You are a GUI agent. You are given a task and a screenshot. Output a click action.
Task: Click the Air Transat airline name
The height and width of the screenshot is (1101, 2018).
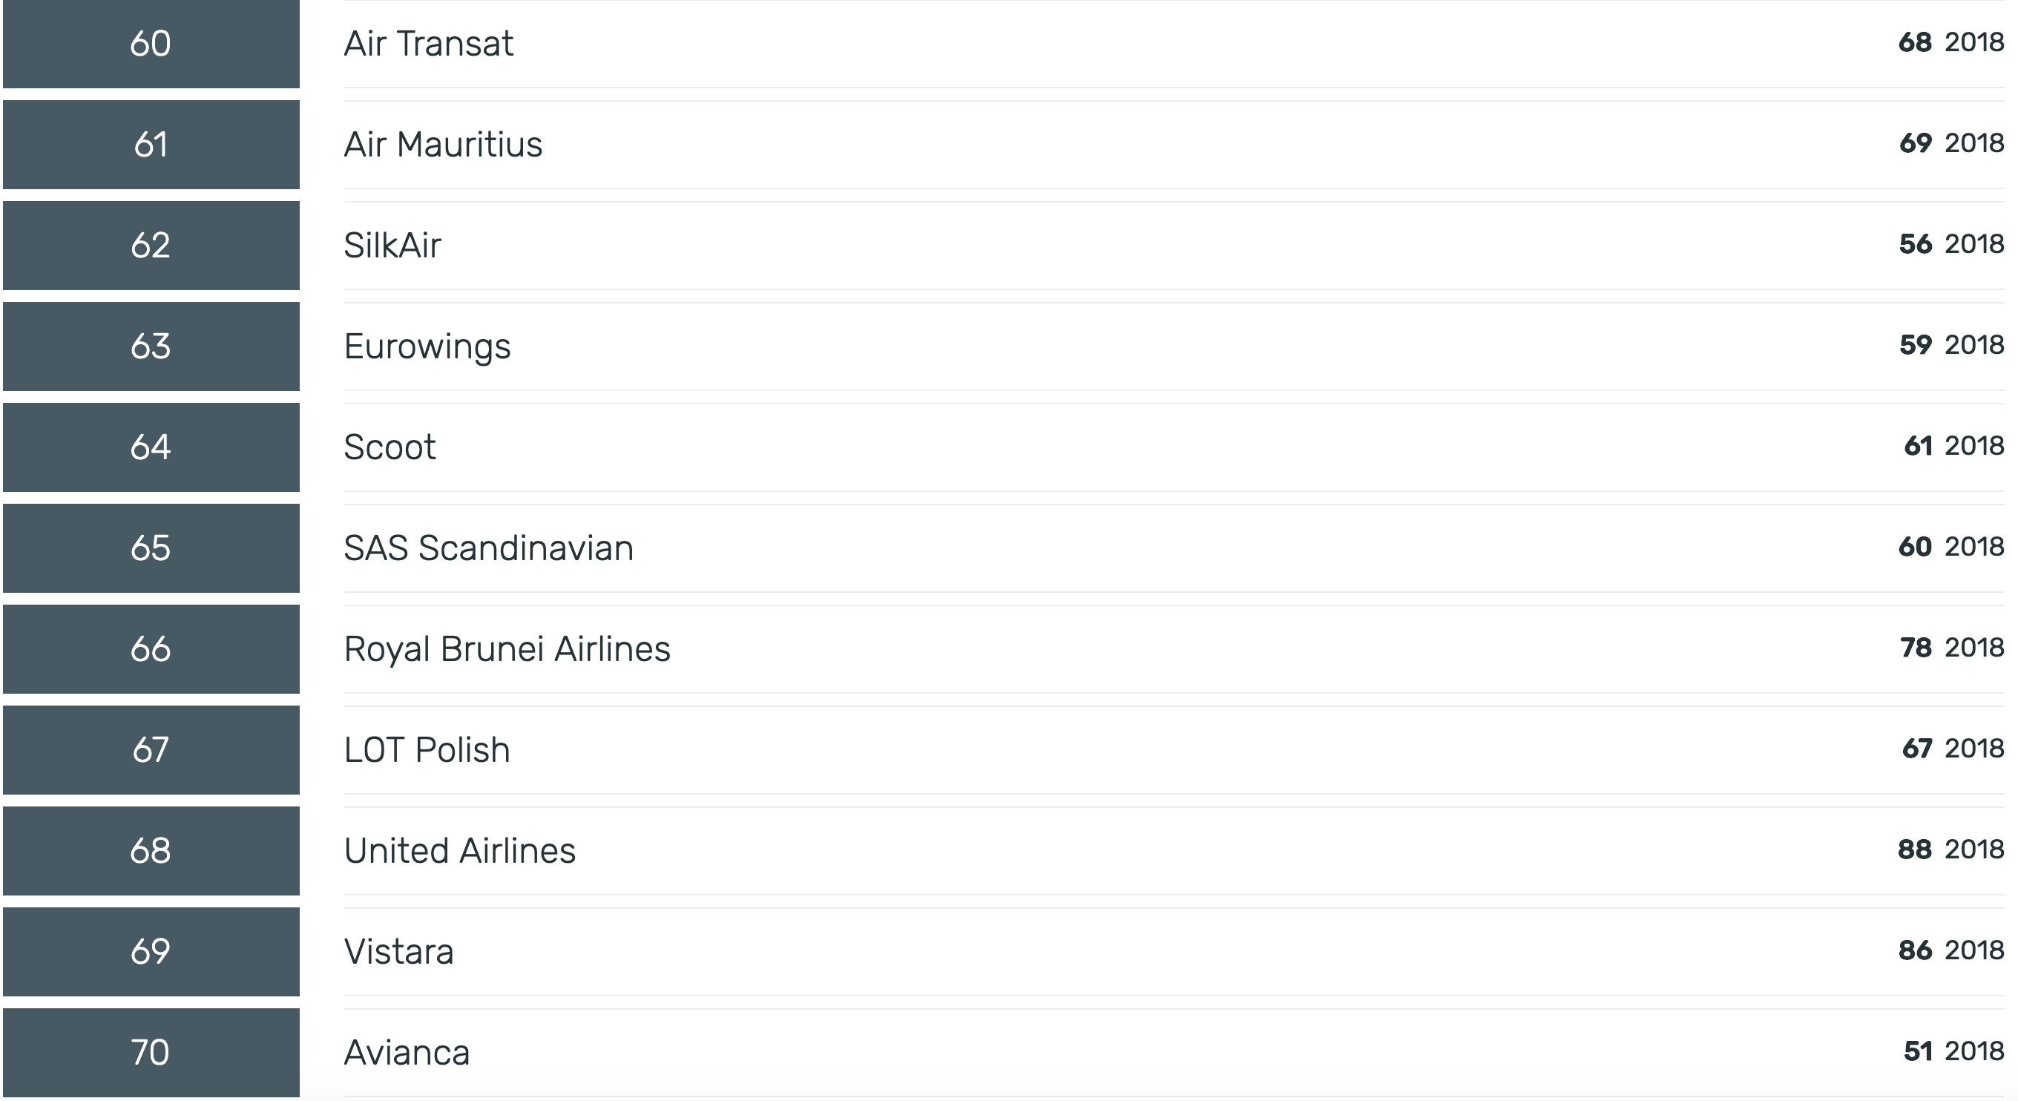[429, 43]
